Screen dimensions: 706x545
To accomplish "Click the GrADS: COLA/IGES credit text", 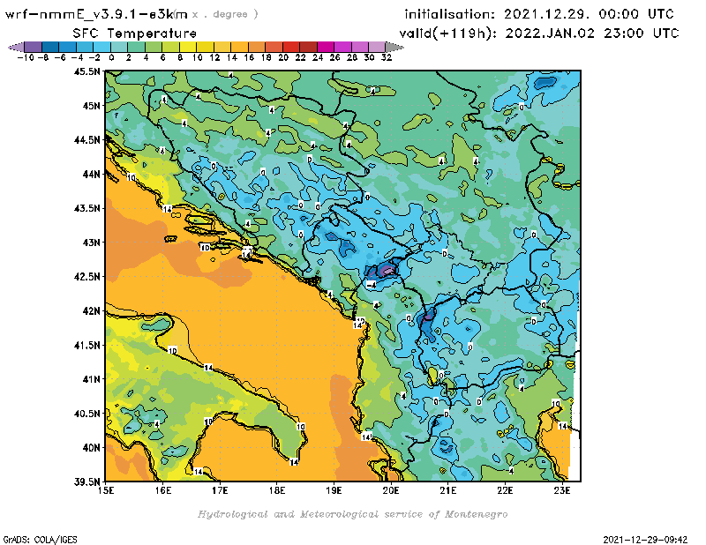I will pyautogui.click(x=40, y=539).
